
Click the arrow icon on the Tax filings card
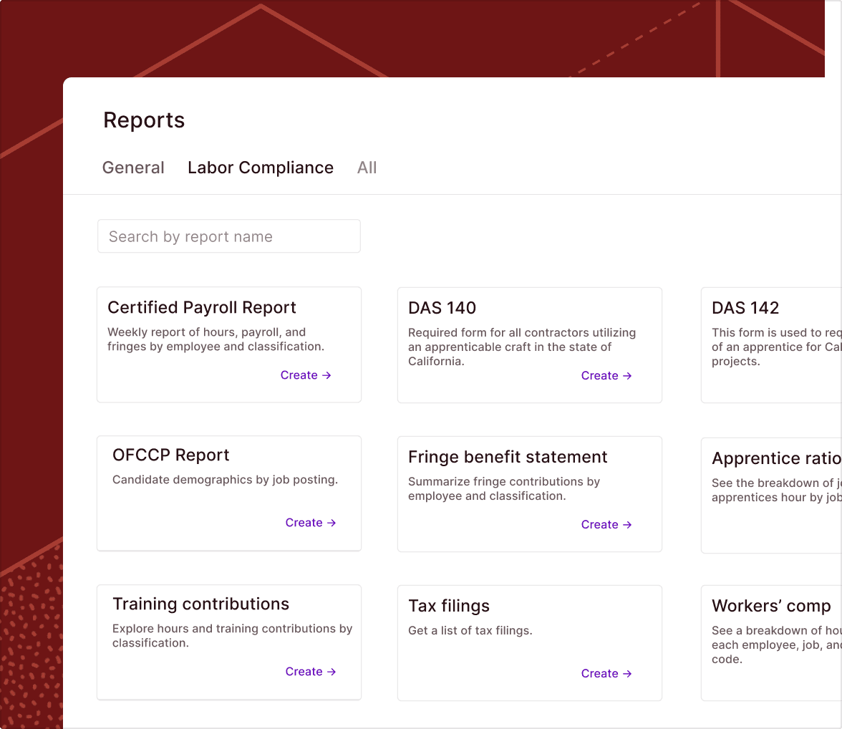coord(627,673)
